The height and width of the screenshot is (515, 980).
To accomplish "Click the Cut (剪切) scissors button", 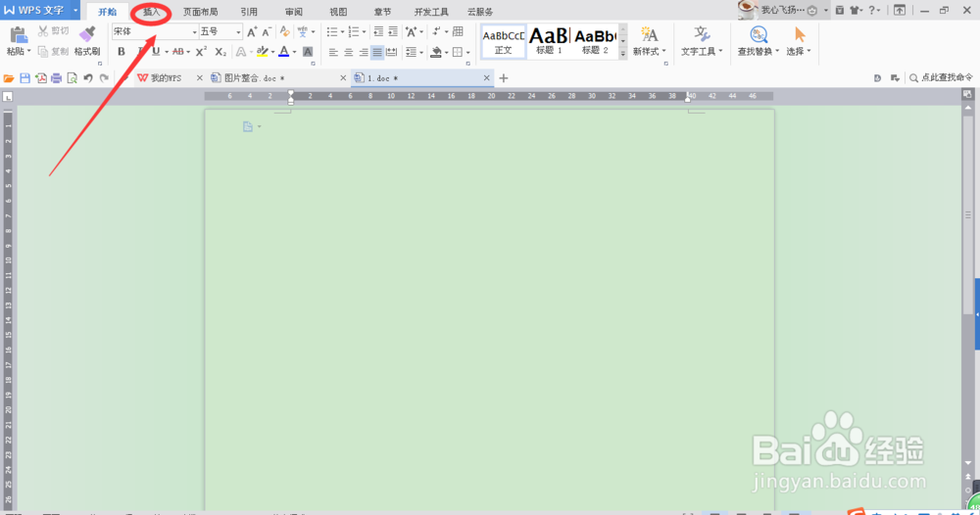I will 53,31.
